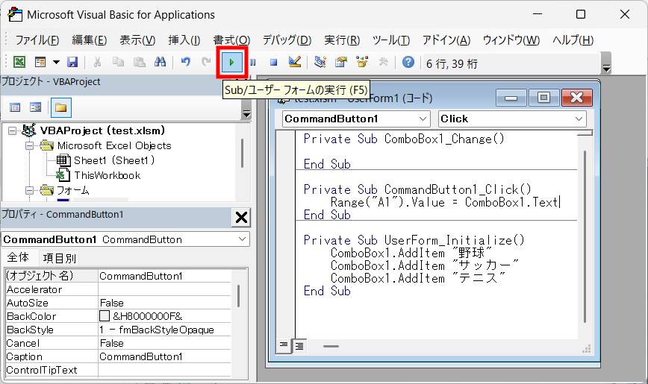The height and width of the screenshot is (384, 648).
Task: Select the Cancel False property value
Action: pyautogui.click(x=164, y=343)
